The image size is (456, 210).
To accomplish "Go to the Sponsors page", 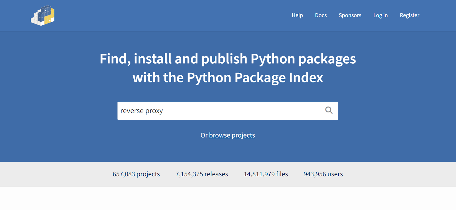I will coord(350,15).
